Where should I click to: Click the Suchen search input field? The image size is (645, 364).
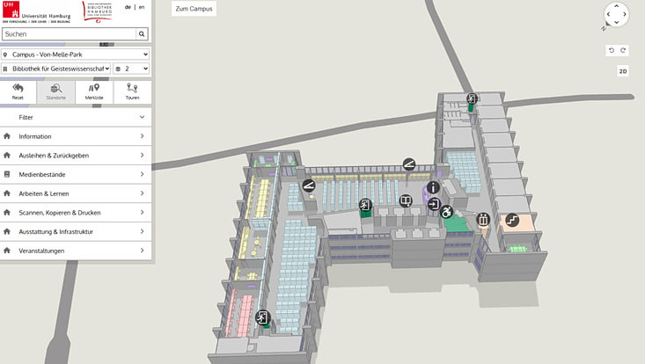(x=68, y=34)
